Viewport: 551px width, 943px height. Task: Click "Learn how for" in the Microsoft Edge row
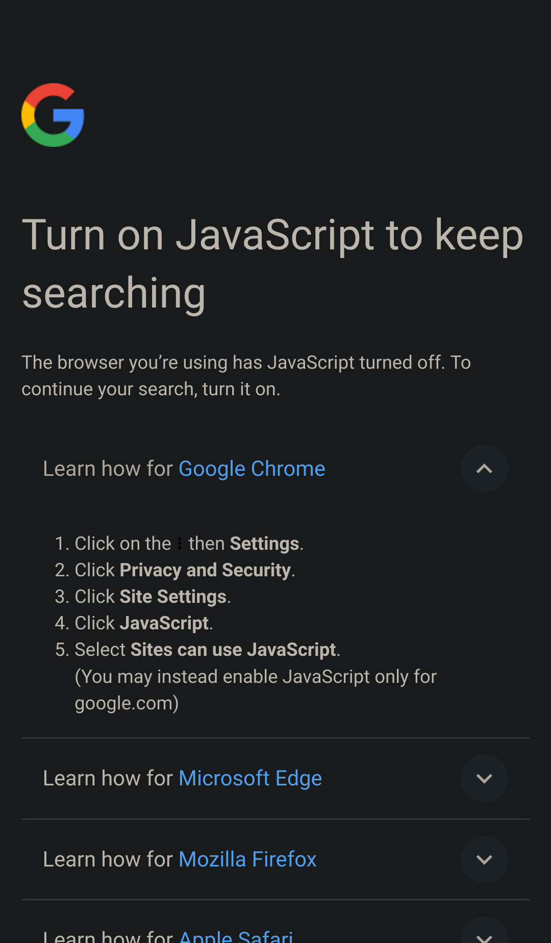click(108, 778)
